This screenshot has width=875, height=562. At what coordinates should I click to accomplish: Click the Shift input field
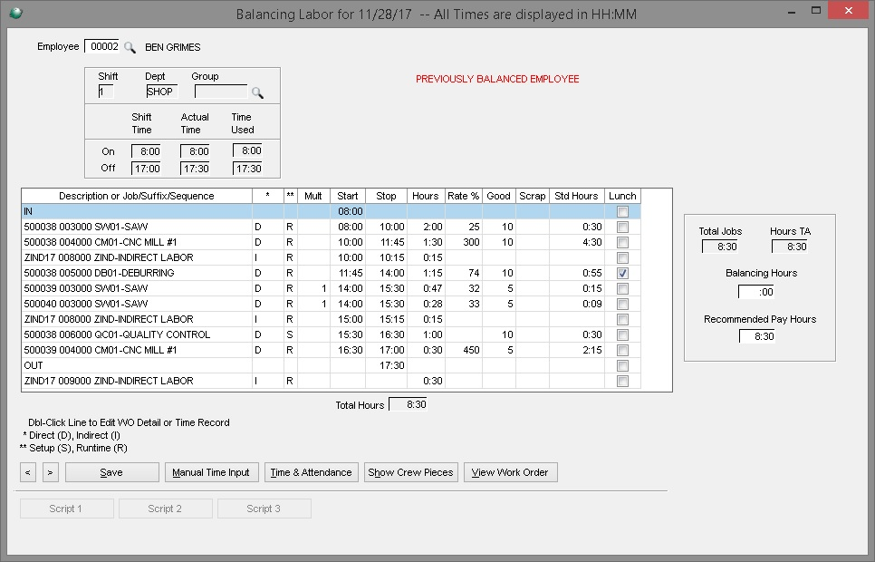(106, 92)
